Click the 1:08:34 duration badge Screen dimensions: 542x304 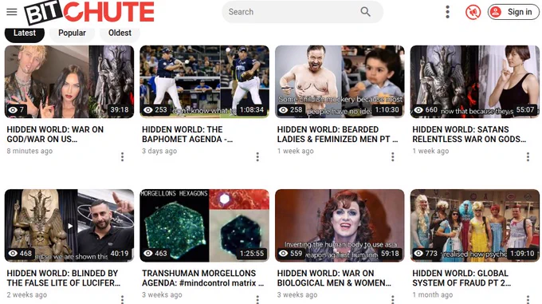click(252, 110)
